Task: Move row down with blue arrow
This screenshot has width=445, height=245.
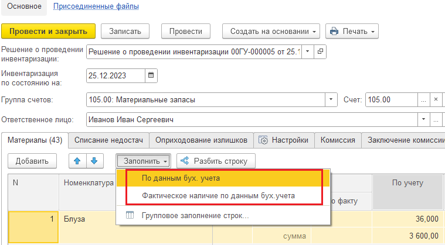Action: coord(94,161)
